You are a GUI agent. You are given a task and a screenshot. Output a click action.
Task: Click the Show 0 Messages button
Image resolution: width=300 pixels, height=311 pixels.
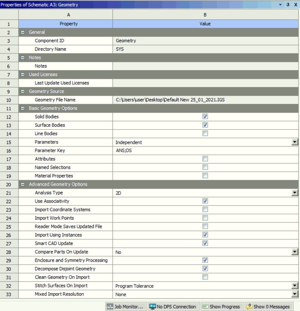click(269, 307)
